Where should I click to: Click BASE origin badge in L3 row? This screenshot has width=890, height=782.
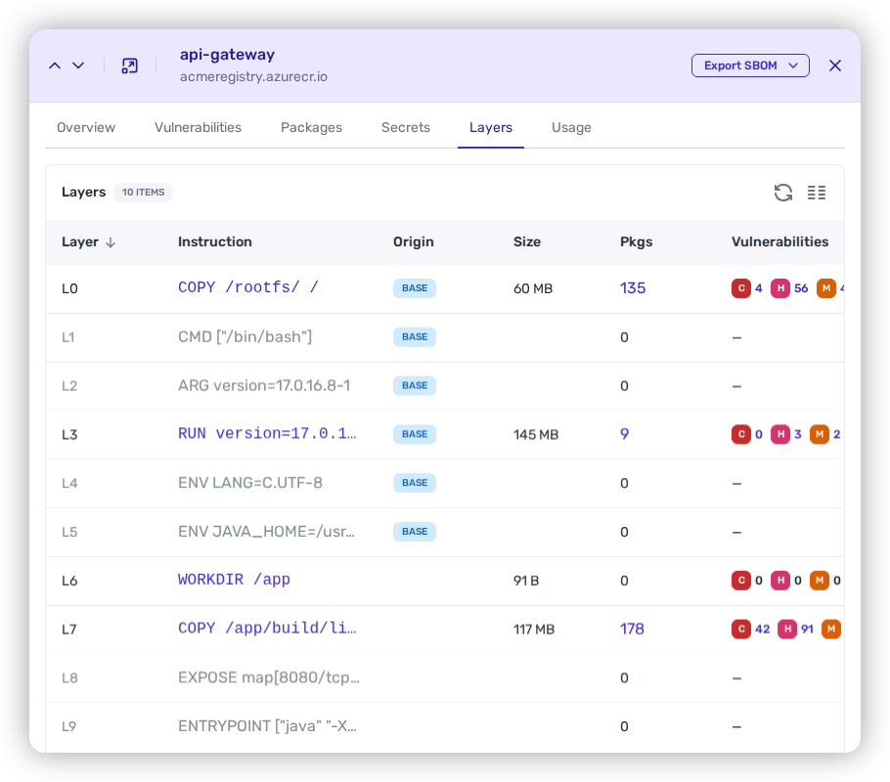pyautogui.click(x=415, y=435)
